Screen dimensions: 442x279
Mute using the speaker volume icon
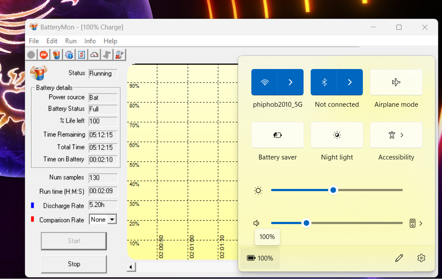(256, 223)
